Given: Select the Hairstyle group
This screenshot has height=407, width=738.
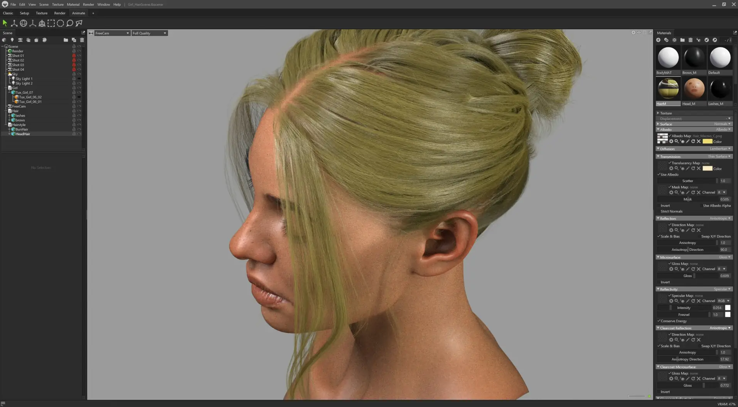Looking at the screenshot, I should coord(19,125).
